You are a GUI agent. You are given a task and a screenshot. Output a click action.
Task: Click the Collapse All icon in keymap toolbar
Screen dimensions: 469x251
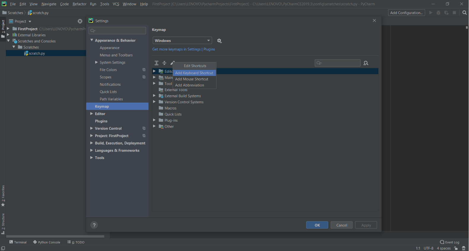click(x=164, y=63)
